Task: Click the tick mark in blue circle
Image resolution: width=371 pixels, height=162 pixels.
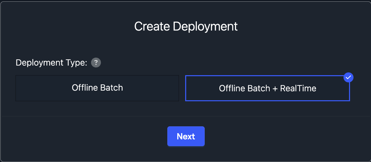Action: pos(348,77)
